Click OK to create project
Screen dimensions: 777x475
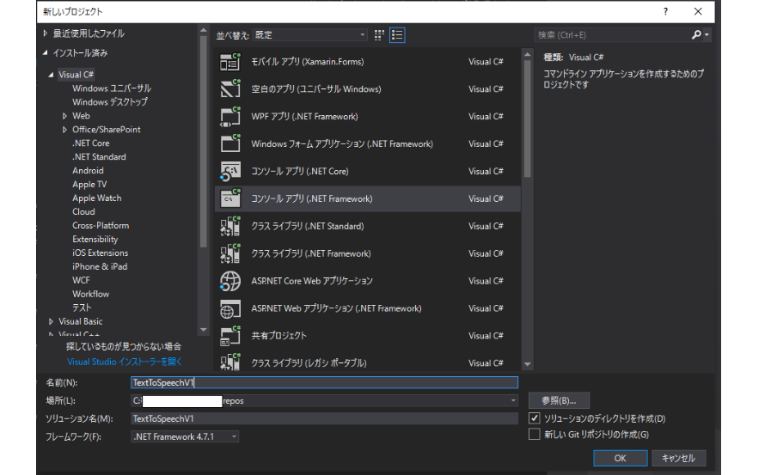coord(620,458)
